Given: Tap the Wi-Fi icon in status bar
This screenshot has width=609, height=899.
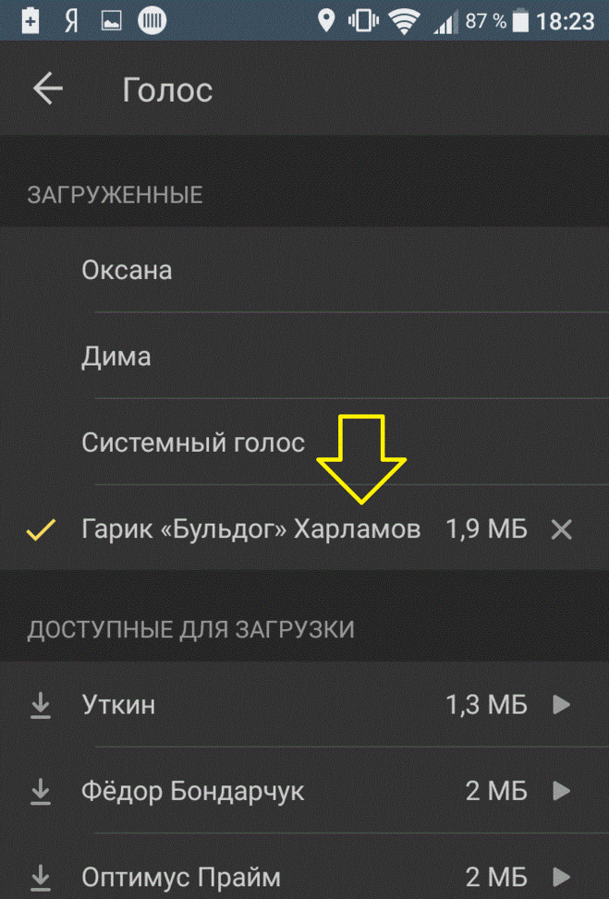Looking at the screenshot, I should tap(404, 22).
